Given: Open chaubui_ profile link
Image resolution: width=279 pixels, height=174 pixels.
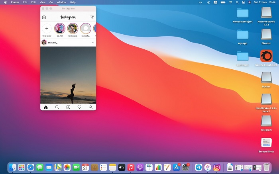Looking at the screenshot, I should pyautogui.click(x=53, y=43).
